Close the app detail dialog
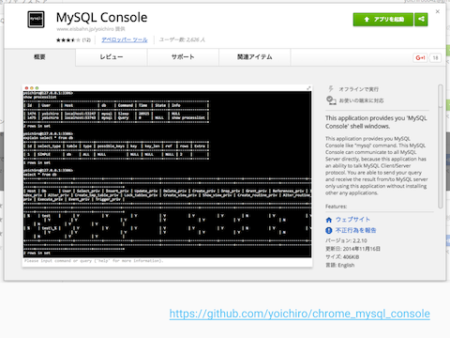The image size is (450, 338). pyautogui.click(x=438, y=11)
